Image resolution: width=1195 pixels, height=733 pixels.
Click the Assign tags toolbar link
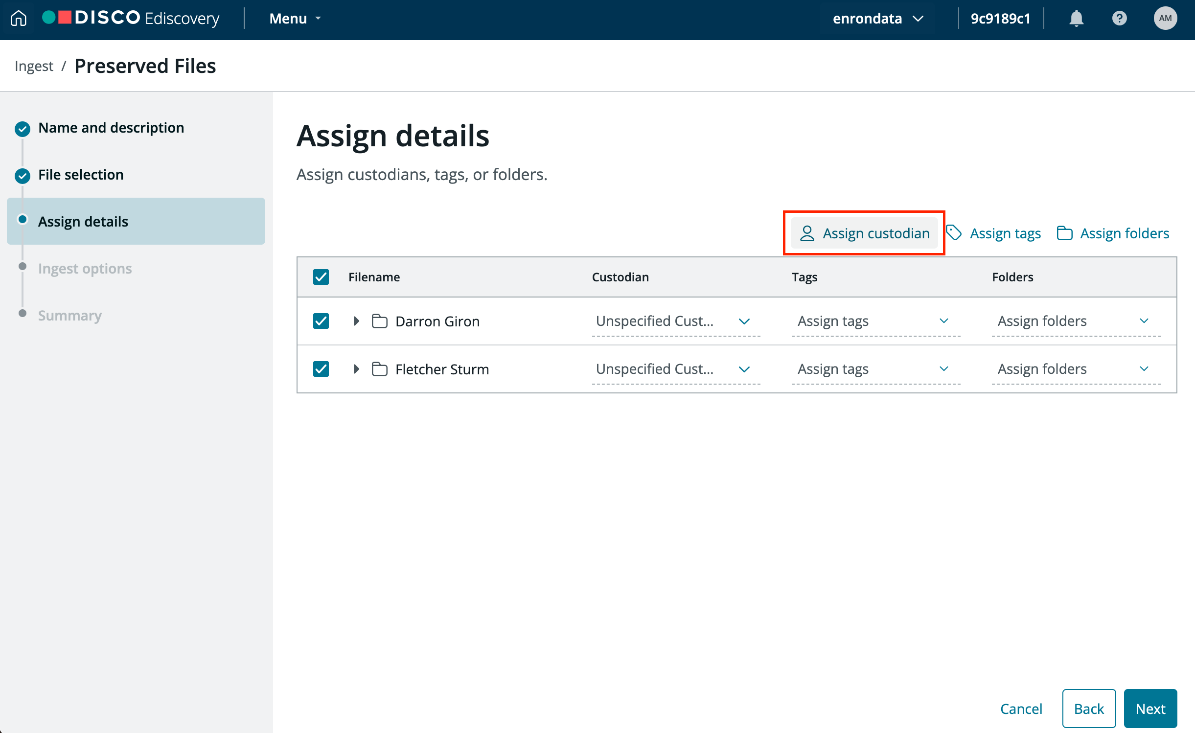click(993, 233)
